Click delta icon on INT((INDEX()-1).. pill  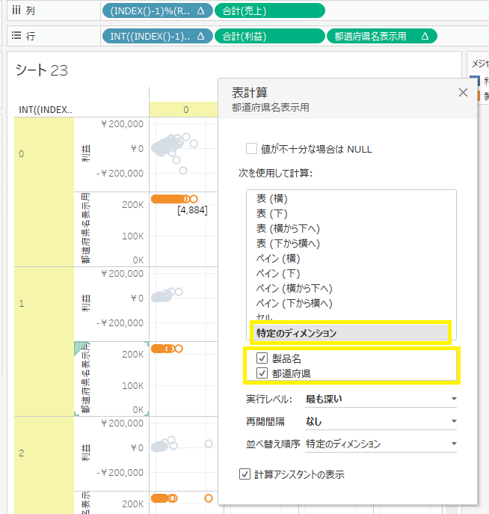pos(201,36)
